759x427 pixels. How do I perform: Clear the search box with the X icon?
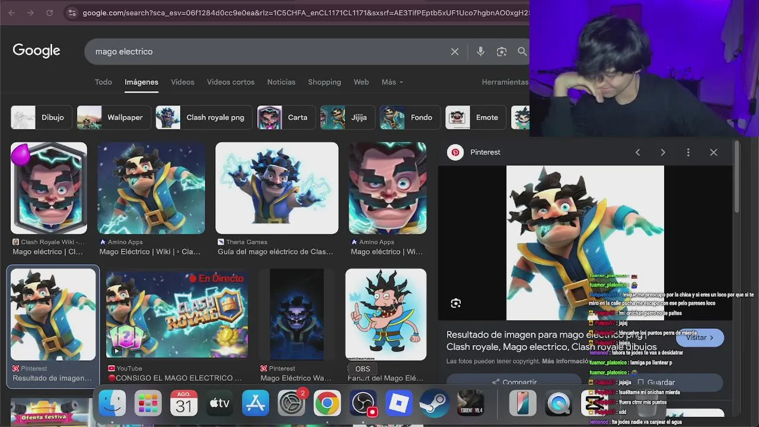[455, 52]
